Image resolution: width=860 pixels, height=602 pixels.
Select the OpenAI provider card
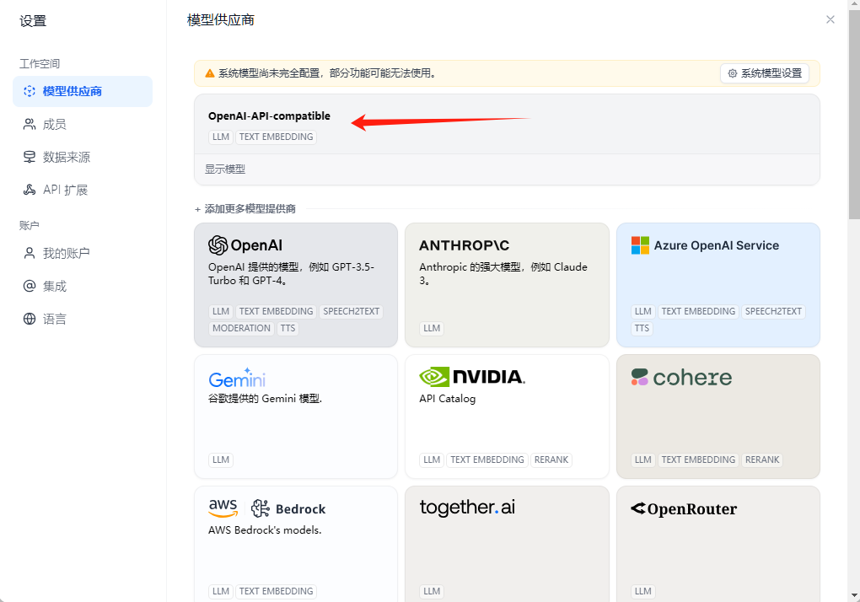pyautogui.click(x=296, y=284)
